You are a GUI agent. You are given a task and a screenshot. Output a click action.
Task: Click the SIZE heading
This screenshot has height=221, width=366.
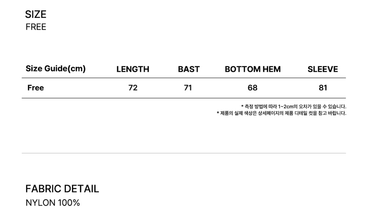[x=36, y=14]
